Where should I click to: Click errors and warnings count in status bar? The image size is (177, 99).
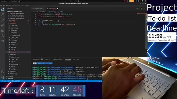(x=16, y=81)
